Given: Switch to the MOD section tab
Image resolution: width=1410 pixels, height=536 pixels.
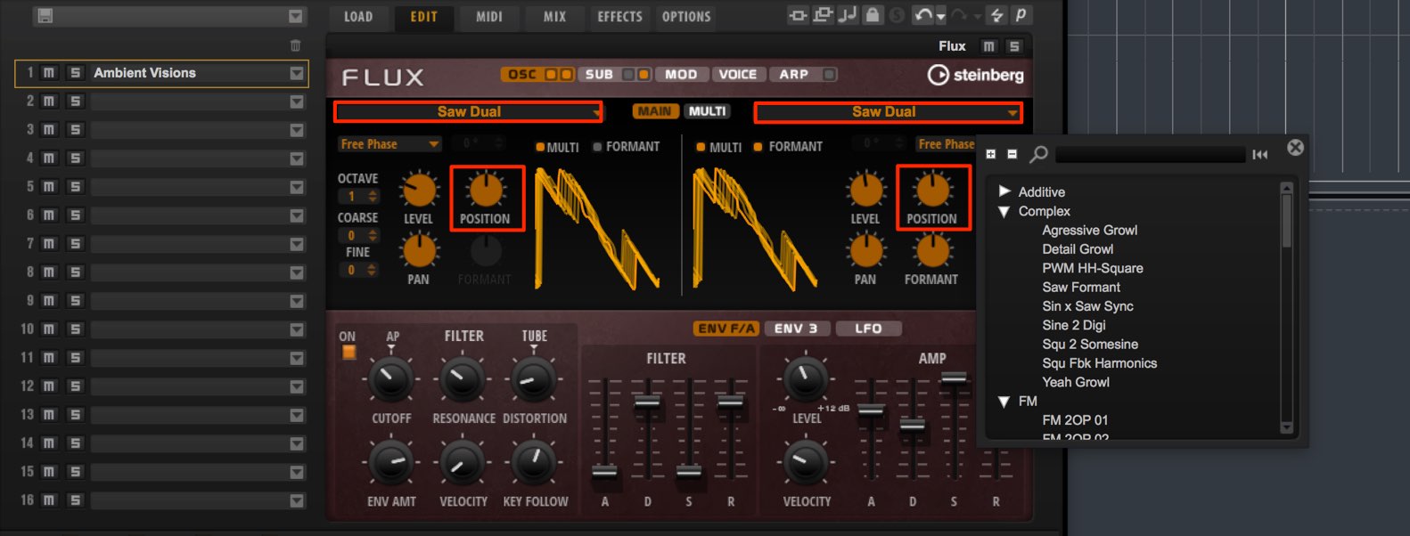Looking at the screenshot, I should pyautogui.click(x=681, y=75).
